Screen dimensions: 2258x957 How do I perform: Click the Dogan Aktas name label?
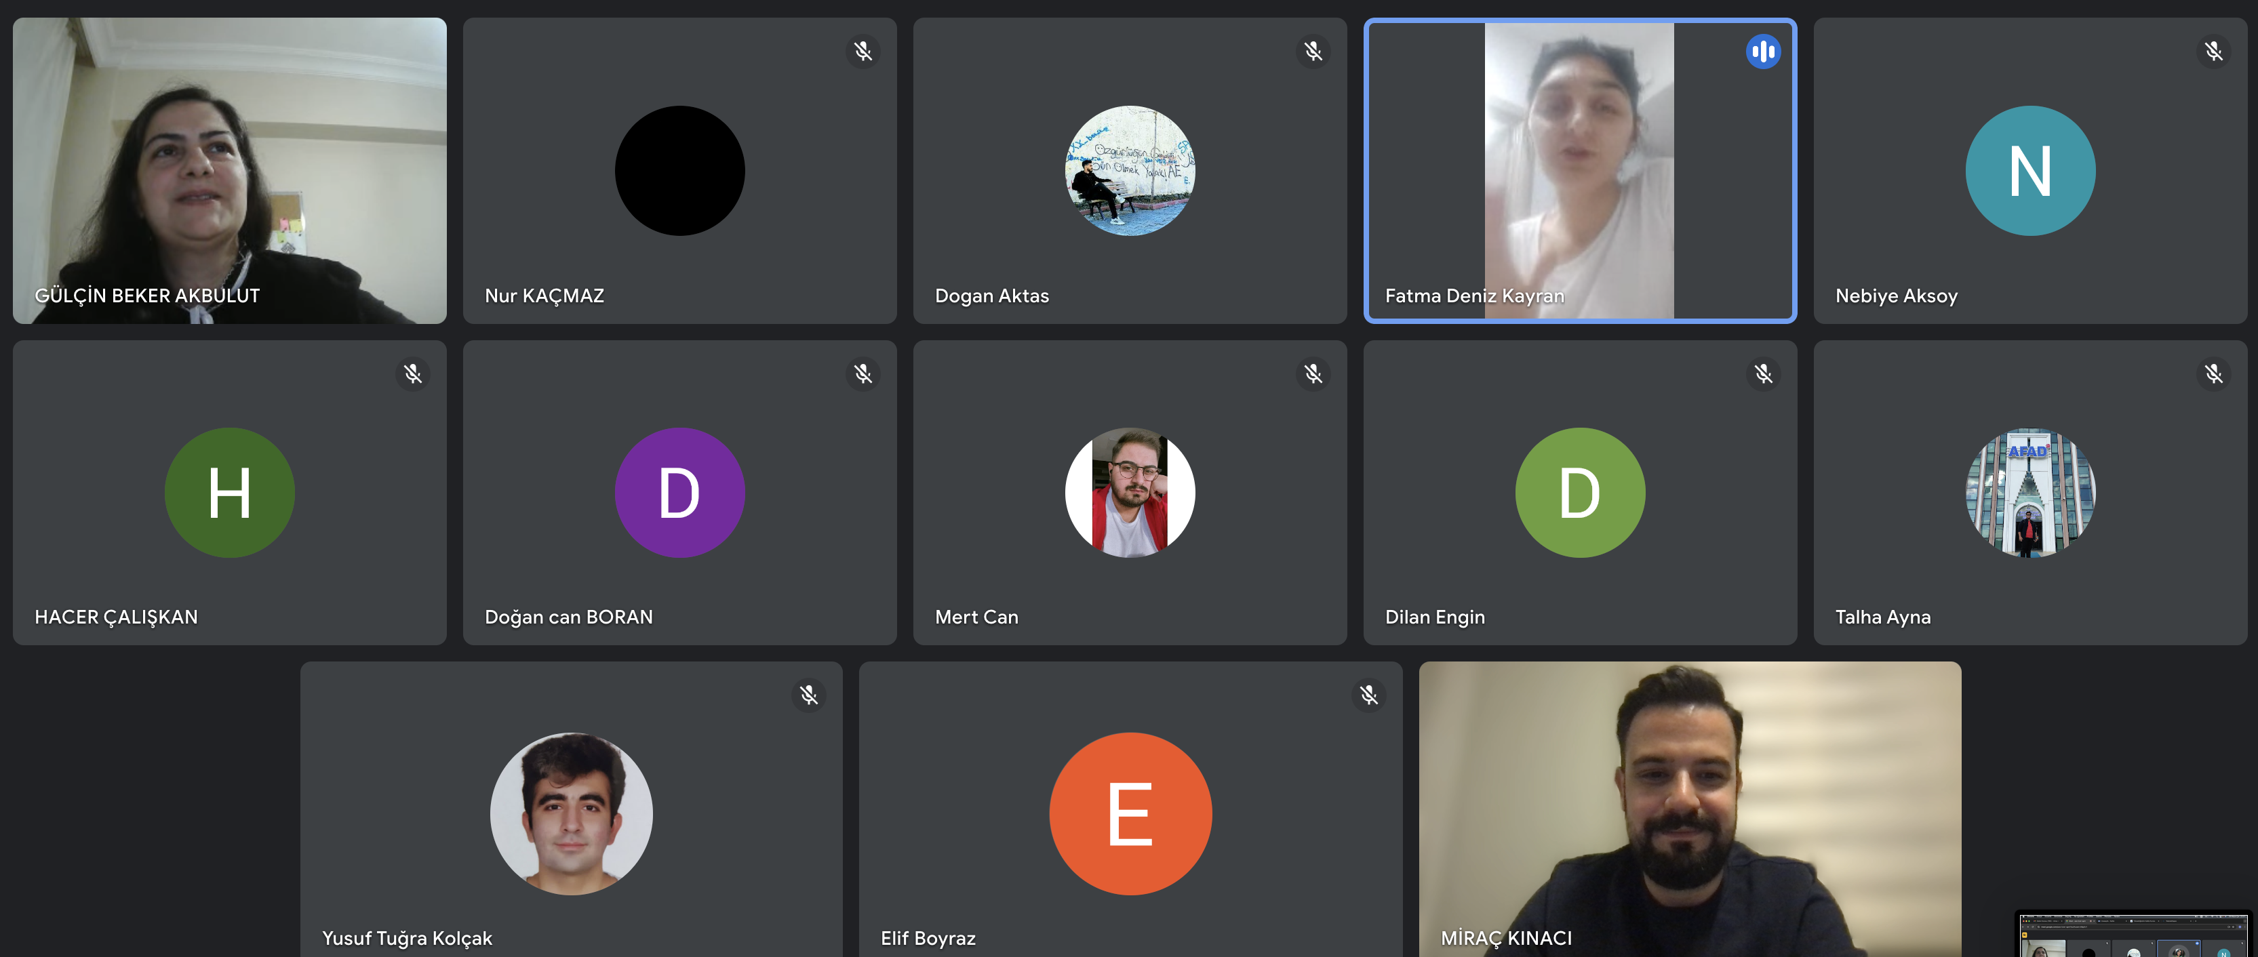991,296
